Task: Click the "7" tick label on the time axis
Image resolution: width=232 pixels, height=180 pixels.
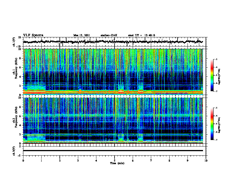Action: (151, 161)
